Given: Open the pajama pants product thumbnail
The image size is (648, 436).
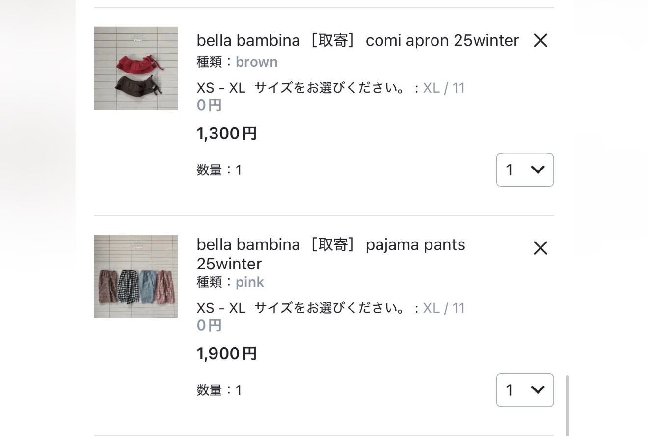Looking at the screenshot, I should coord(136,276).
